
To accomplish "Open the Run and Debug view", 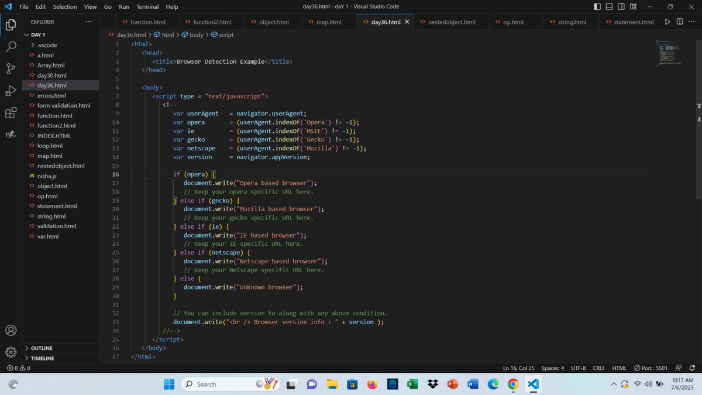I will [x=11, y=91].
